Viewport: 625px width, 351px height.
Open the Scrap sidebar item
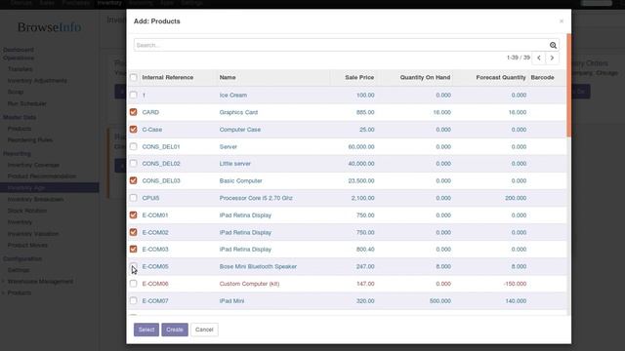(16, 92)
